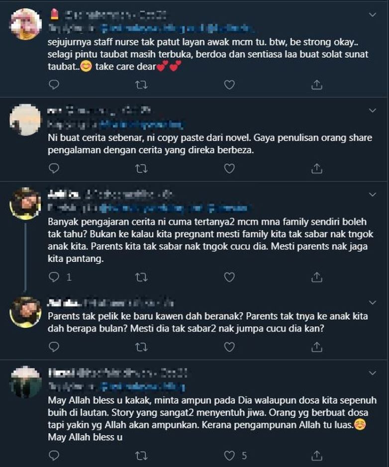Image resolution: width=389 pixels, height=467 pixels.
Task: Open mentioned handle link in 'copy paste dari novel' tweet
Action: click(x=142, y=124)
